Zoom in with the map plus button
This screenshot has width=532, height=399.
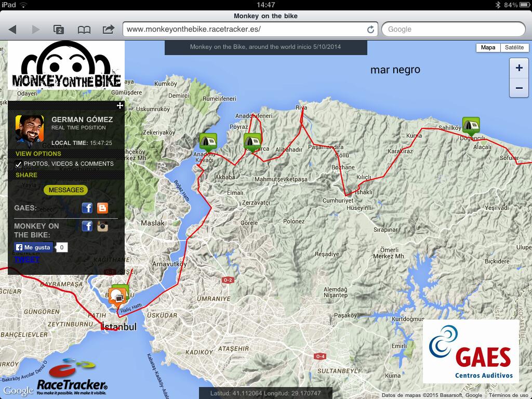pos(519,68)
